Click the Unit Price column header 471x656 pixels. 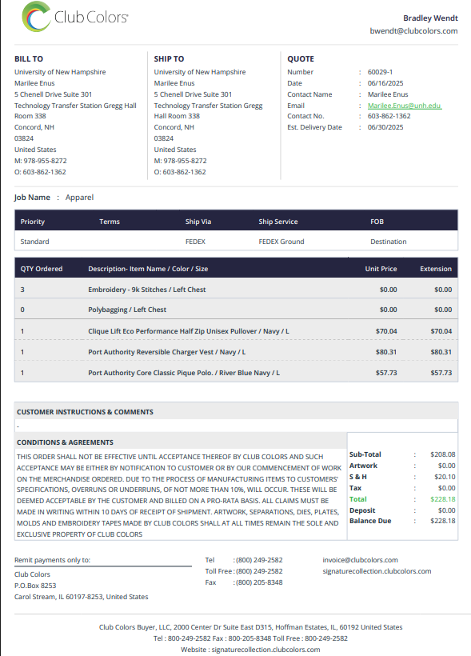coord(381,269)
